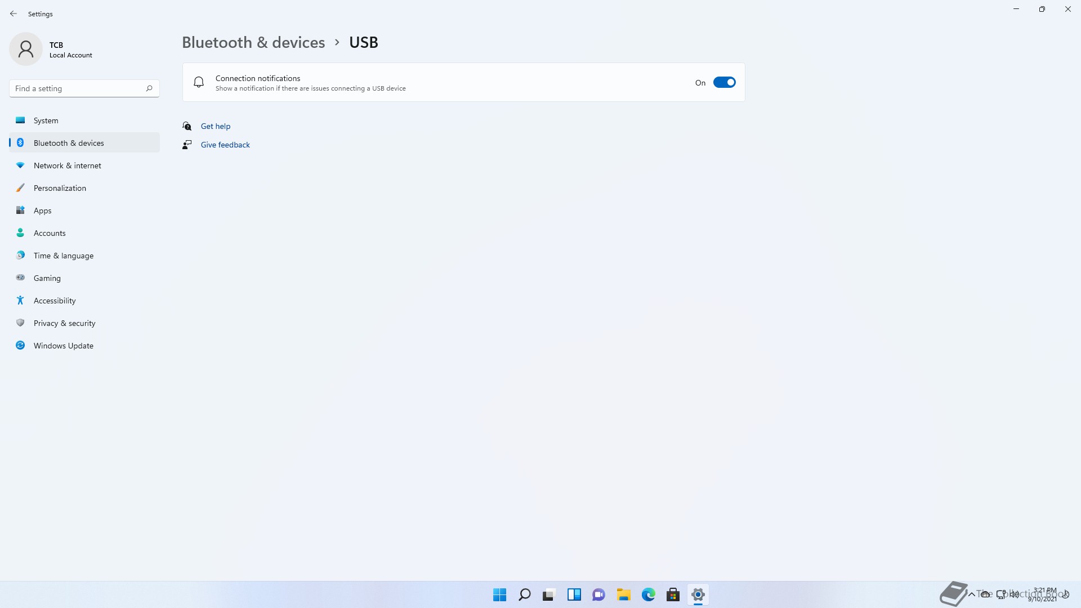1081x608 pixels.
Task: Click the bell icon beside Connection notifications
Action: pyautogui.click(x=199, y=82)
